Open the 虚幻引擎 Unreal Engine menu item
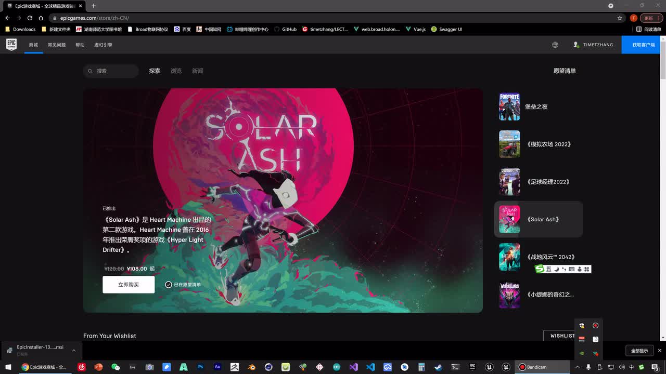Screen dimensions: 666x374 (x=103, y=45)
